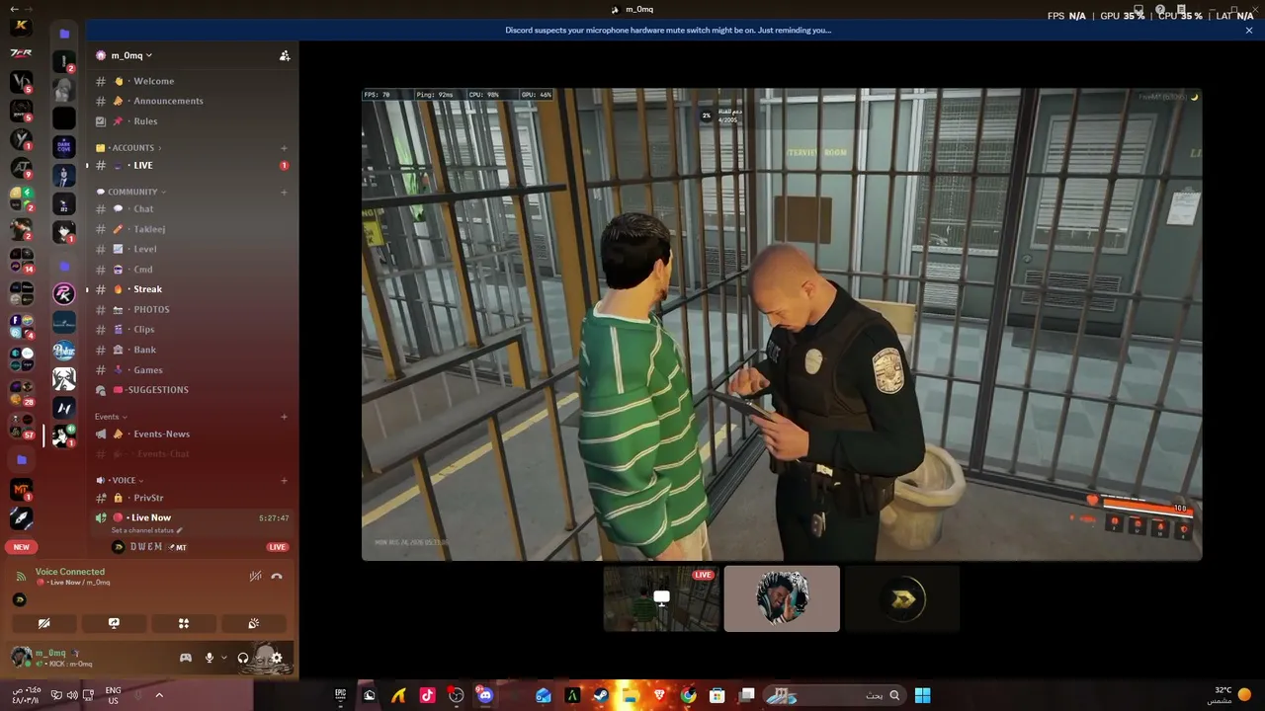Open the K logo server
The image size is (1265, 711).
coord(21,27)
